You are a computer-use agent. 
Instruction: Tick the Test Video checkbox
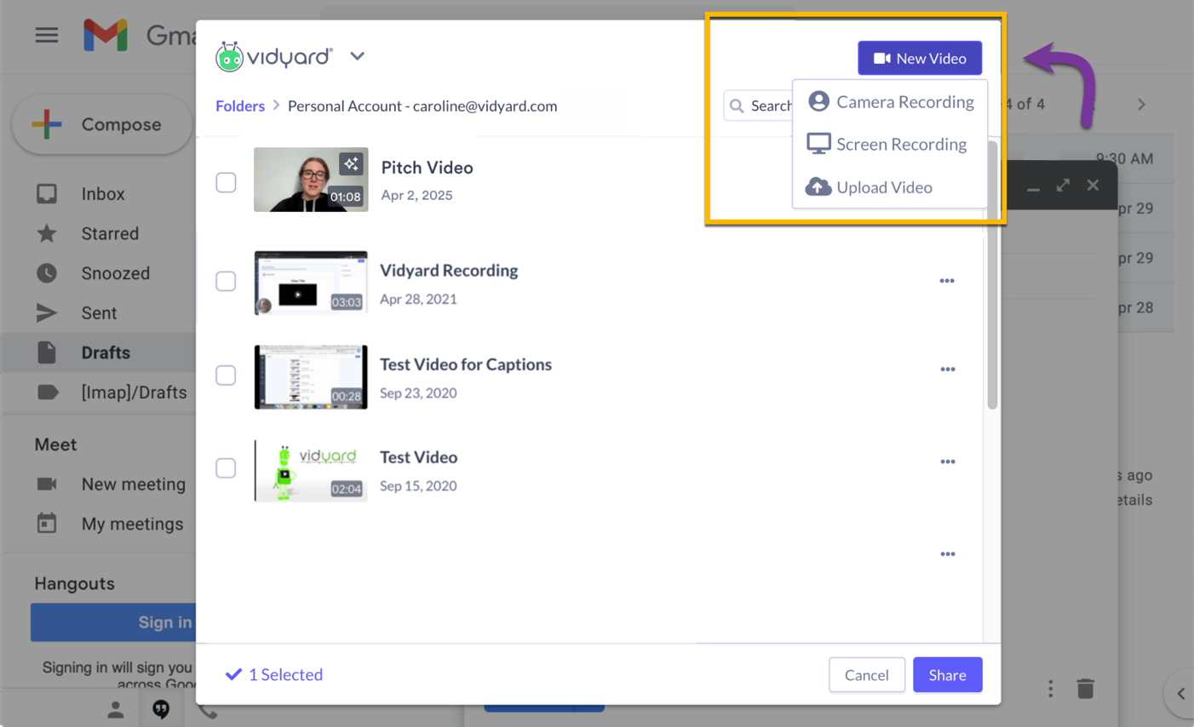pos(226,468)
